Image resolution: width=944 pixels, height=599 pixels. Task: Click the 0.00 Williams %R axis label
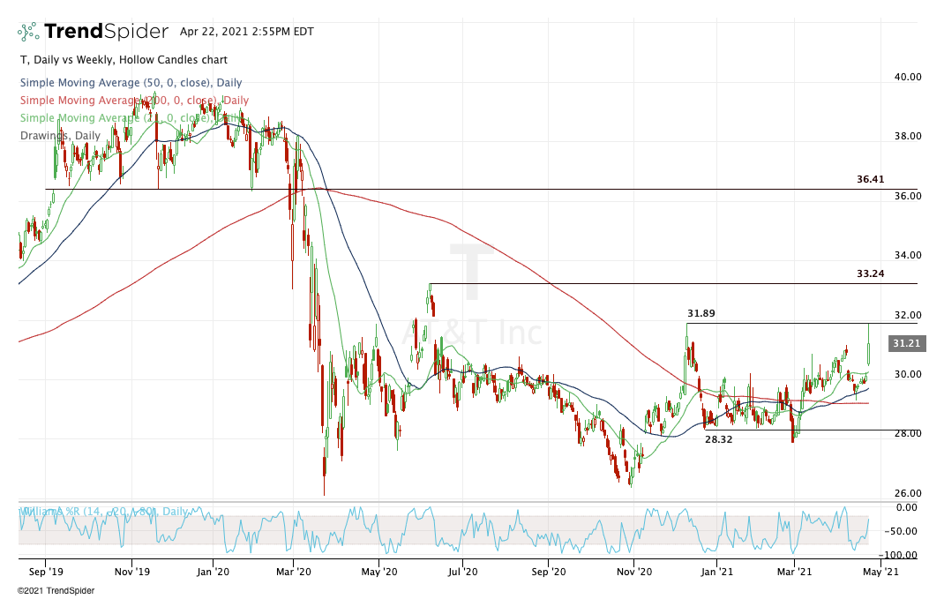907,507
